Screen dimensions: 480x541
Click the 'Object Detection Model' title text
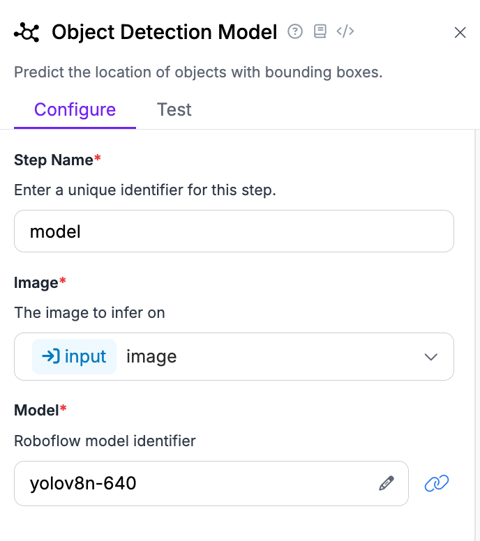[x=165, y=32]
